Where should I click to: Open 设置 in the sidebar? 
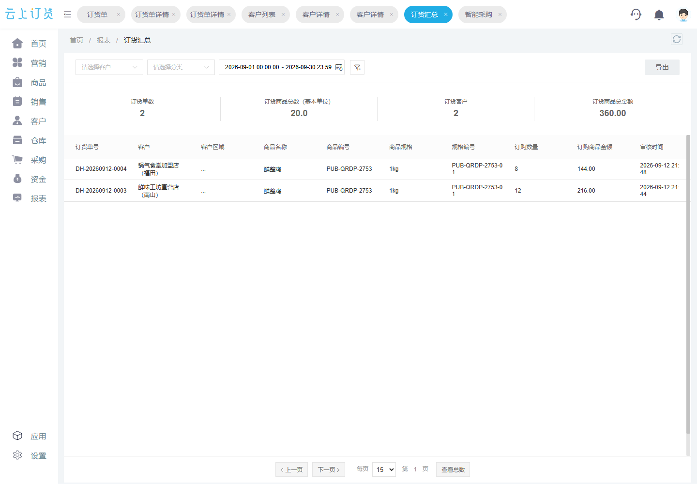point(29,455)
